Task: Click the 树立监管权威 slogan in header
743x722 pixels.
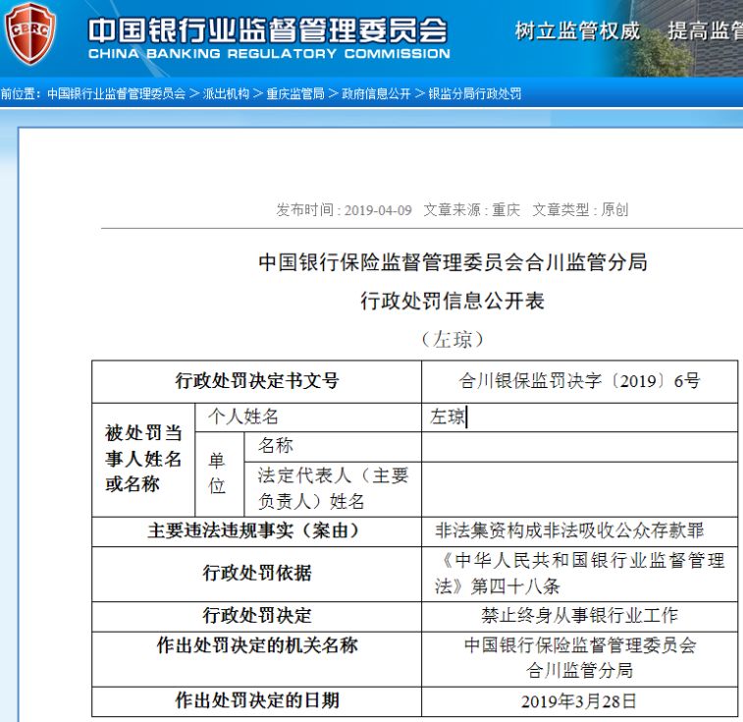Action: pos(577,31)
